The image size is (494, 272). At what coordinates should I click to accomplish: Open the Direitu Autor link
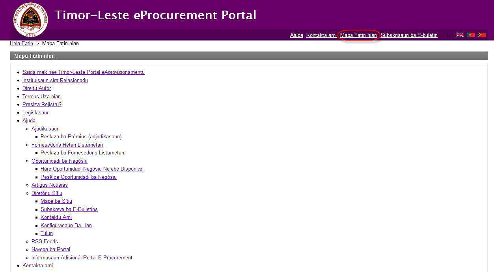pyautogui.click(x=36, y=88)
